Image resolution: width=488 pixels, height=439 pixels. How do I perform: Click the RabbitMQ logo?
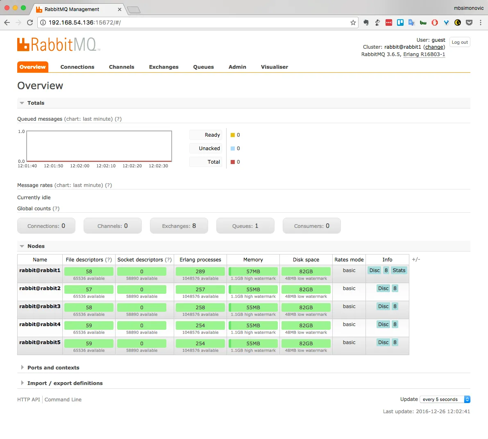point(58,45)
